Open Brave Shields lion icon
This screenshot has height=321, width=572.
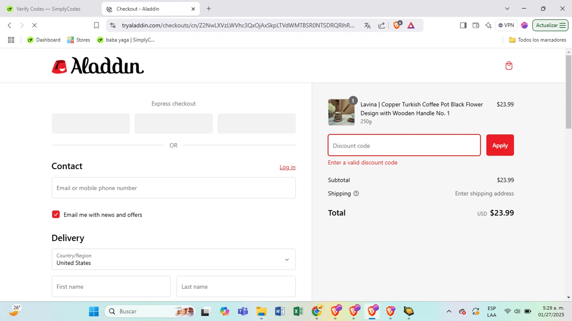coord(397,25)
